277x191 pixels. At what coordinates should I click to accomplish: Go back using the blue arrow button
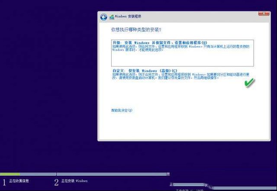pos(104,17)
